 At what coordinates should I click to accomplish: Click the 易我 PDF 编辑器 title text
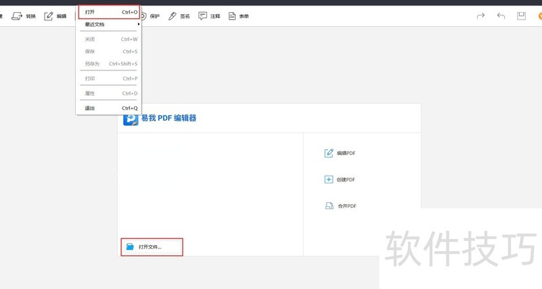pyautogui.click(x=169, y=118)
